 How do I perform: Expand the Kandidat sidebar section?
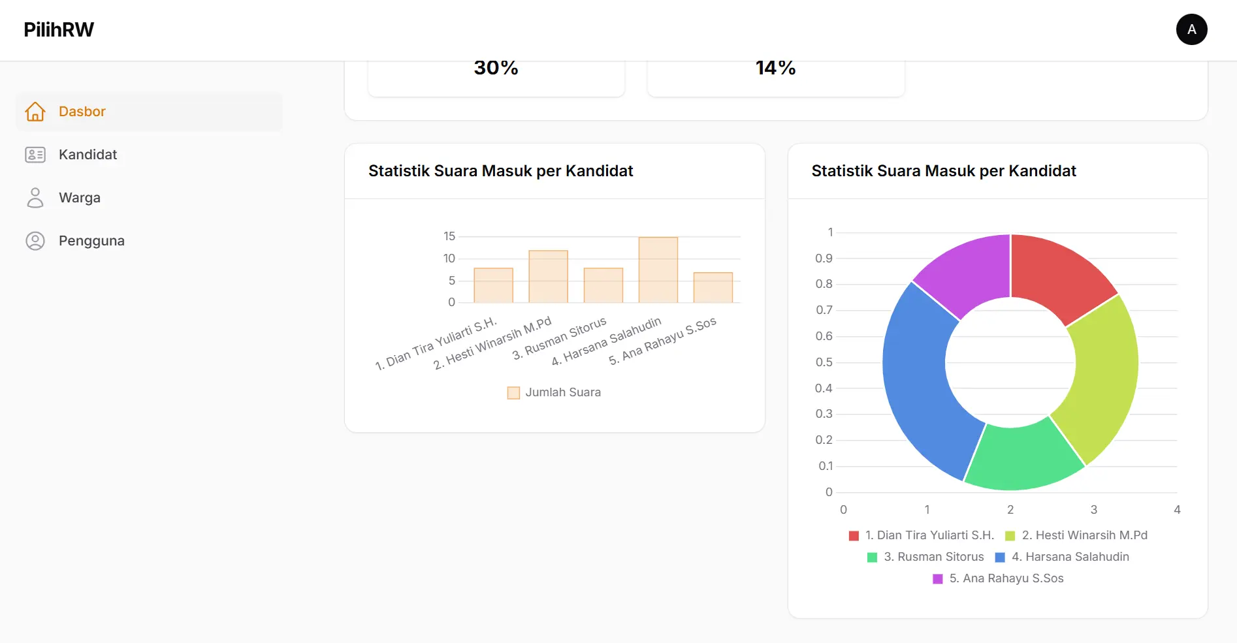coord(88,155)
